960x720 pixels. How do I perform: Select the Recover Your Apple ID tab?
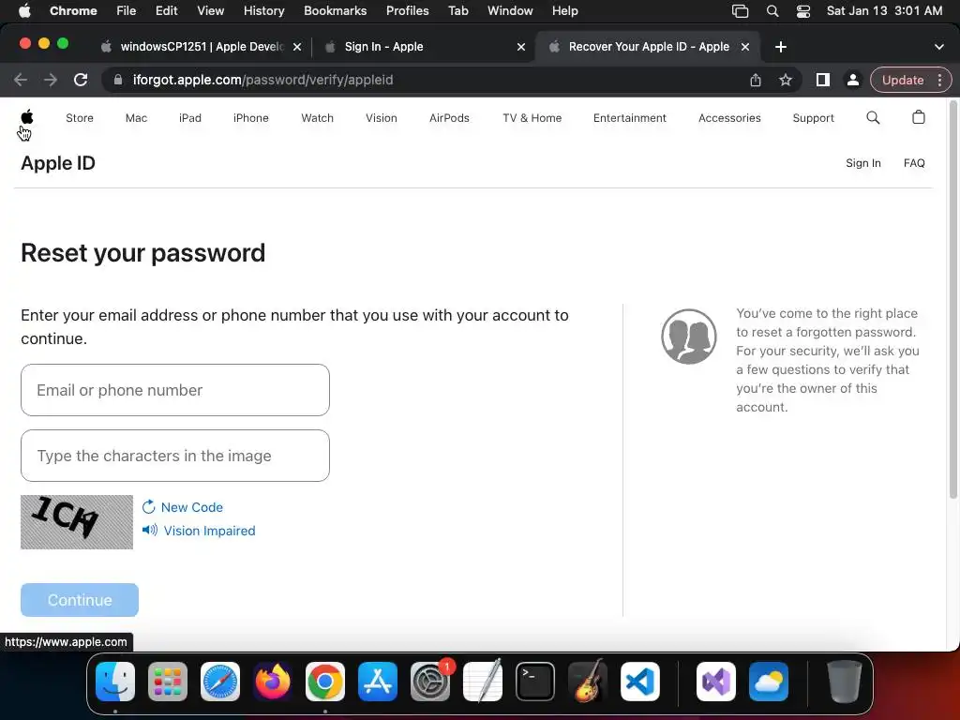(649, 47)
